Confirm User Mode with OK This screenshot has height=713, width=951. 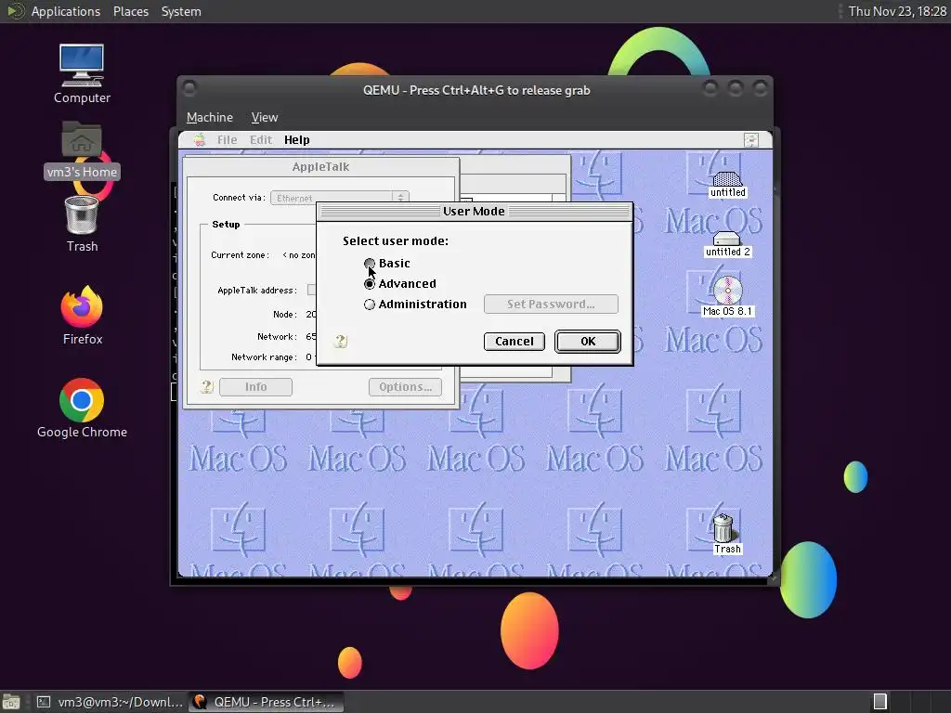(x=588, y=342)
